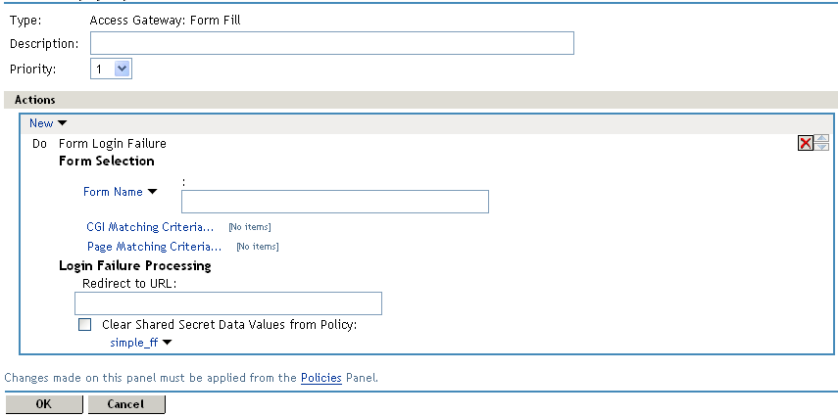Click the Form Login Failure action title
Viewport: 838px width, 417px height.
(x=113, y=144)
